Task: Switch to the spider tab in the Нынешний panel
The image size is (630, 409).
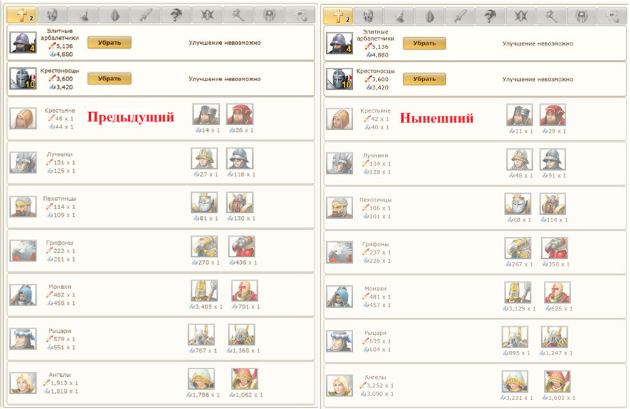Action: pos(521,16)
